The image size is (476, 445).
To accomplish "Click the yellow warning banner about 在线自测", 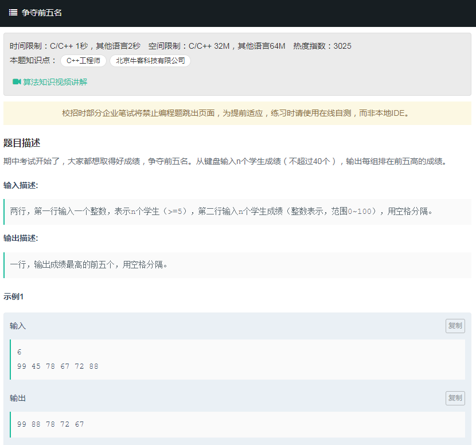I will 237,113.
